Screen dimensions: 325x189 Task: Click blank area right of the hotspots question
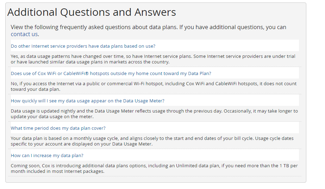click(254, 73)
